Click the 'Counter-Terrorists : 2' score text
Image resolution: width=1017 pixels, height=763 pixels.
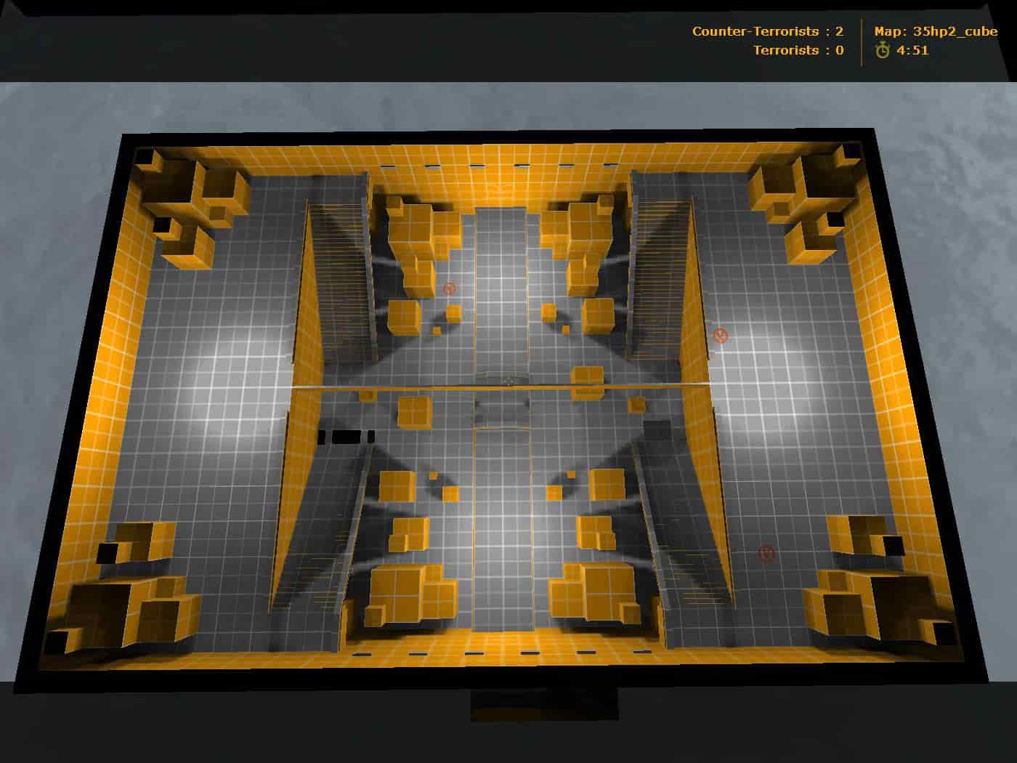coord(768,31)
